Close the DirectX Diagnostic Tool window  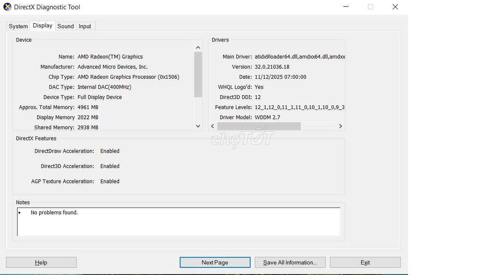[x=395, y=7]
